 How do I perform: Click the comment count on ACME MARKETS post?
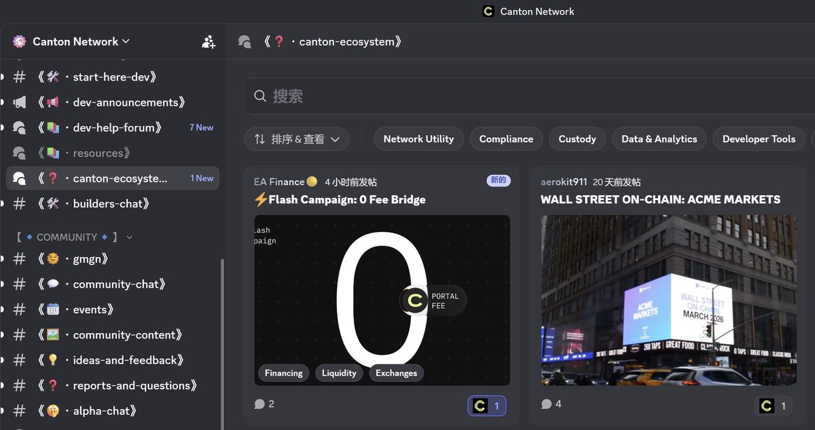(x=551, y=404)
